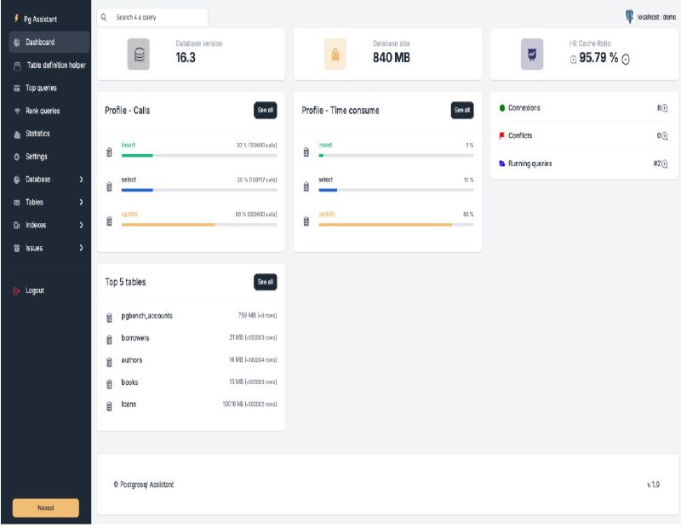Image resolution: width=681 pixels, height=528 pixels.
Task: Click the Postgresql Assistant footer text
Action: (144, 485)
